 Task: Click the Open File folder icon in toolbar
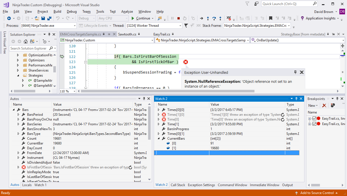pyautogui.click(x=37, y=18)
